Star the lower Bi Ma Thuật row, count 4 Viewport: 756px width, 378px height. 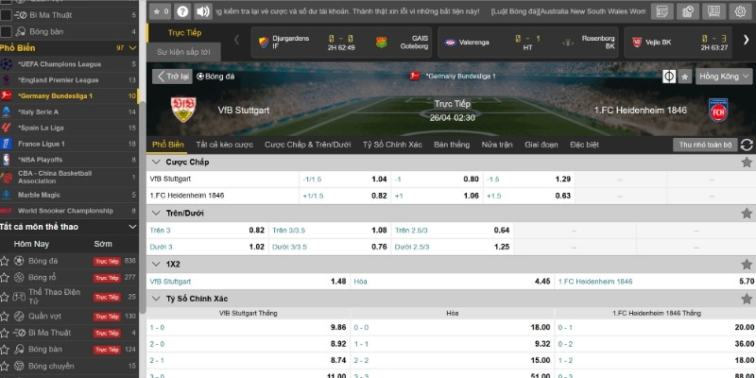(5, 333)
